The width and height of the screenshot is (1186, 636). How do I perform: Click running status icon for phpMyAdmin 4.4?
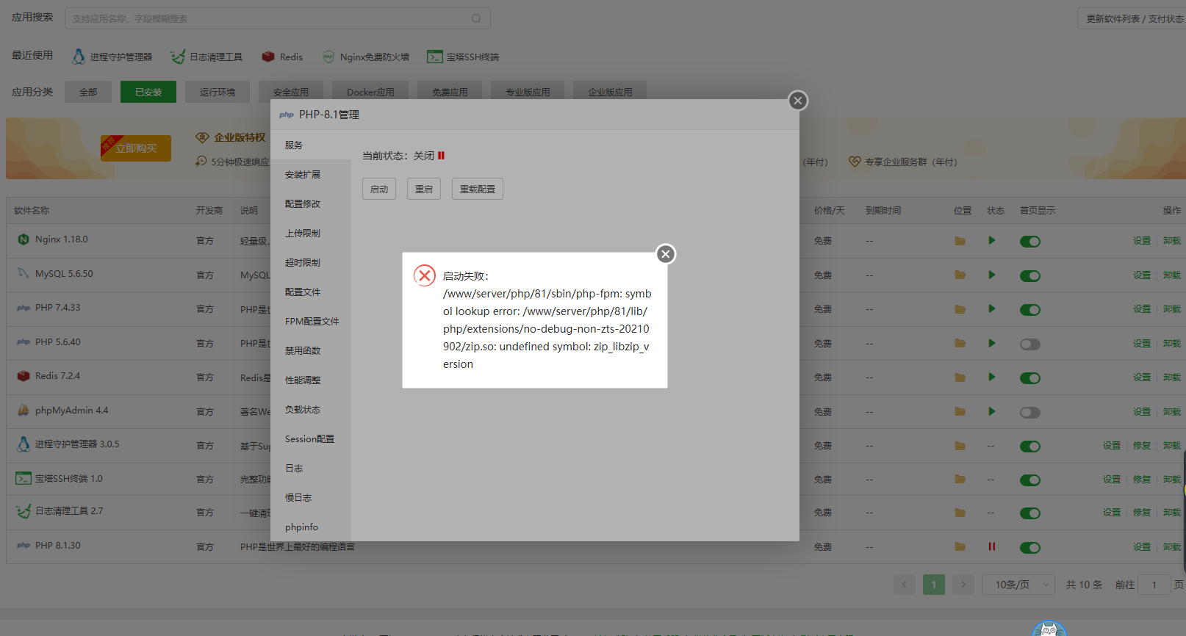coord(992,411)
